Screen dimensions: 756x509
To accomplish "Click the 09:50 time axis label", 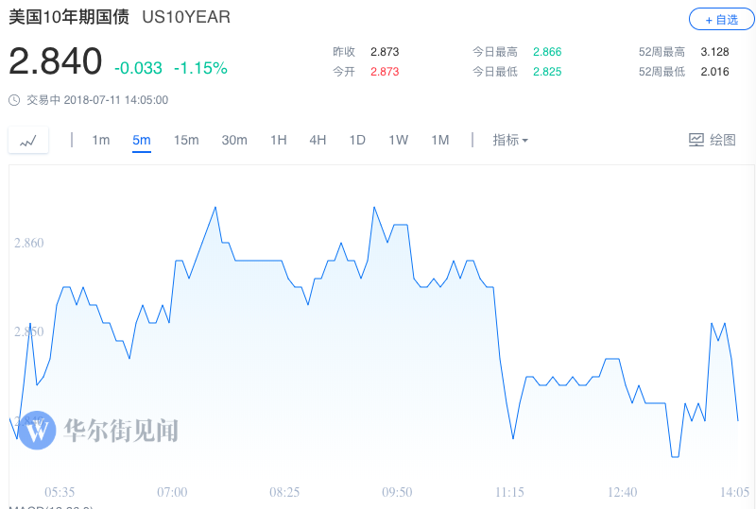I will [x=397, y=492].
